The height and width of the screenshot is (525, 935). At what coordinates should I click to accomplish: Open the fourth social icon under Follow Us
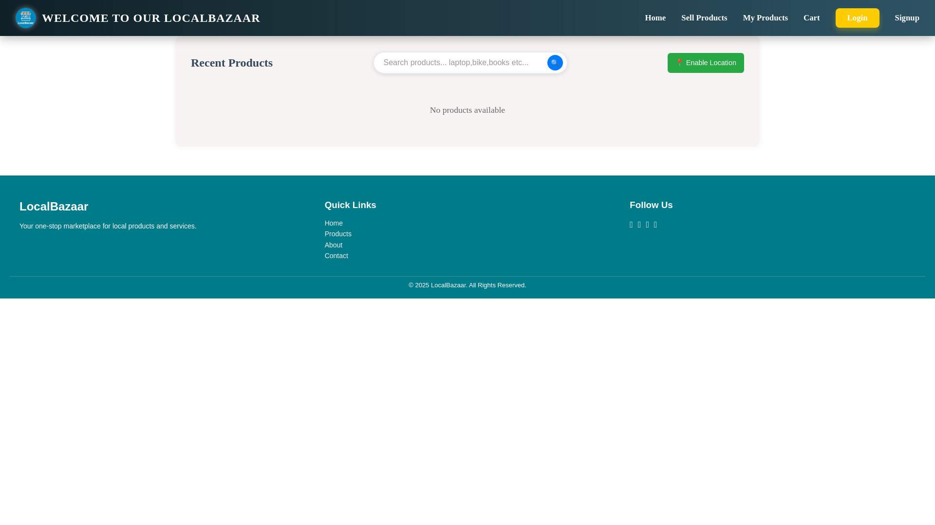click(x=655, y=225)
